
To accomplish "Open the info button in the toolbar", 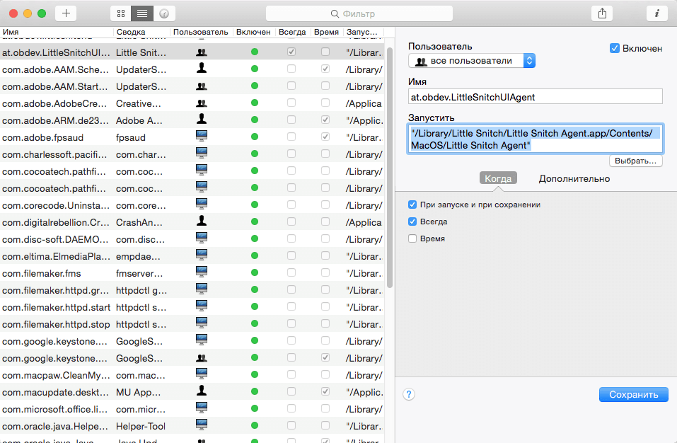I will (656, 13).
